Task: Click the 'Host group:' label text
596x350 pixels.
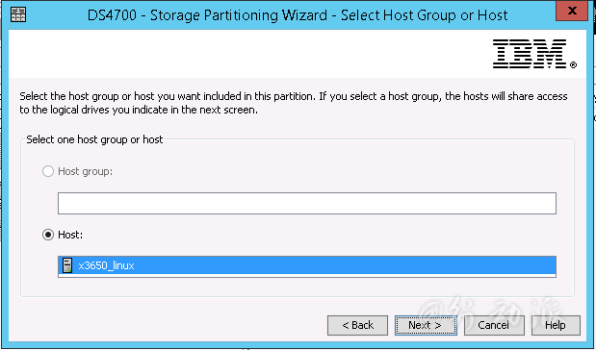Action: click(86, 171)
